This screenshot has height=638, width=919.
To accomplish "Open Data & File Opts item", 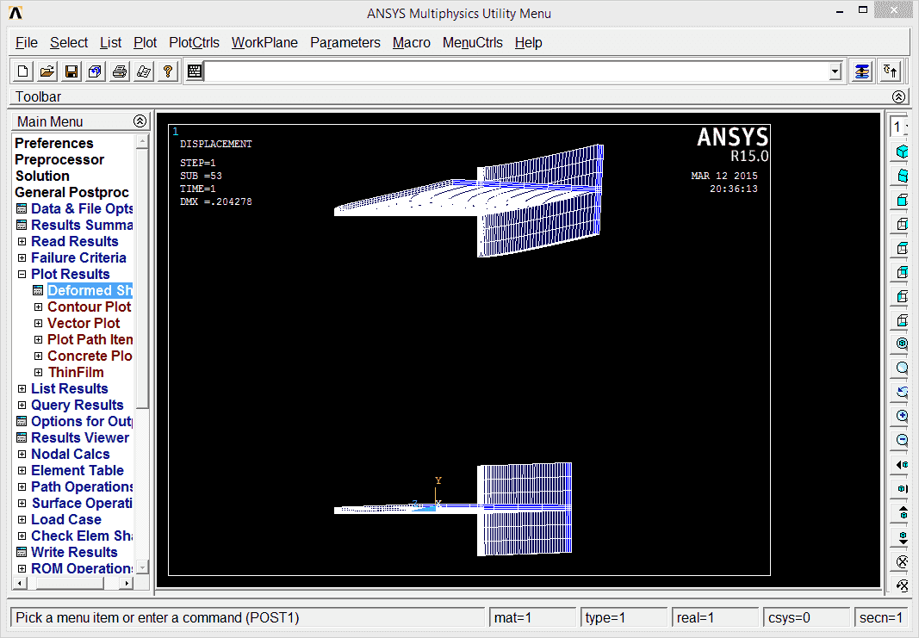I will point(82,208).
